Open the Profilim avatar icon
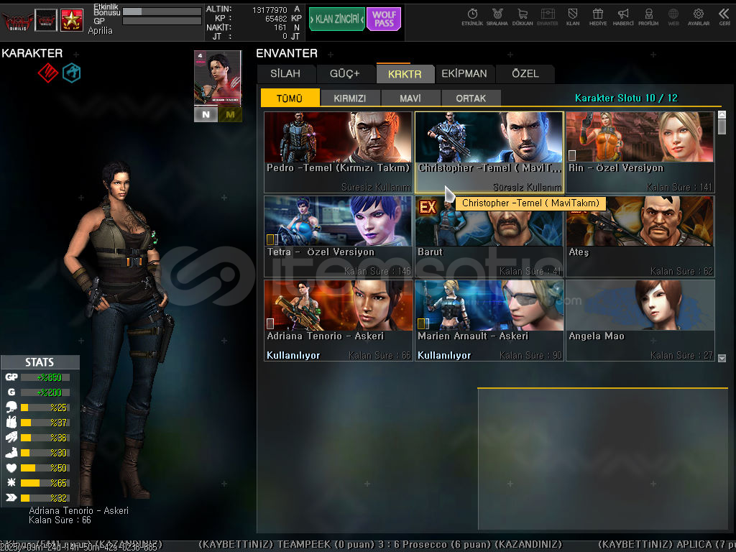 click(648, 17)
